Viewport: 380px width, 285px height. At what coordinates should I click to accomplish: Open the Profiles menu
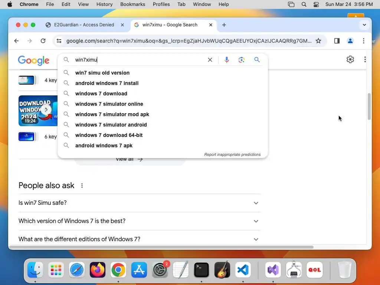tap(161, 4)
